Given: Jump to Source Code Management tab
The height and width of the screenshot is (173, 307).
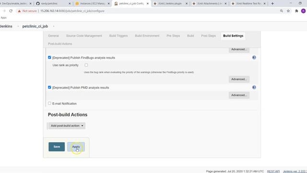Looking at the screenshot, I should [84, 36].
